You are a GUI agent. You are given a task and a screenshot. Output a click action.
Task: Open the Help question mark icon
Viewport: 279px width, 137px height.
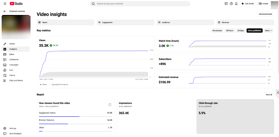coord(231,4)
